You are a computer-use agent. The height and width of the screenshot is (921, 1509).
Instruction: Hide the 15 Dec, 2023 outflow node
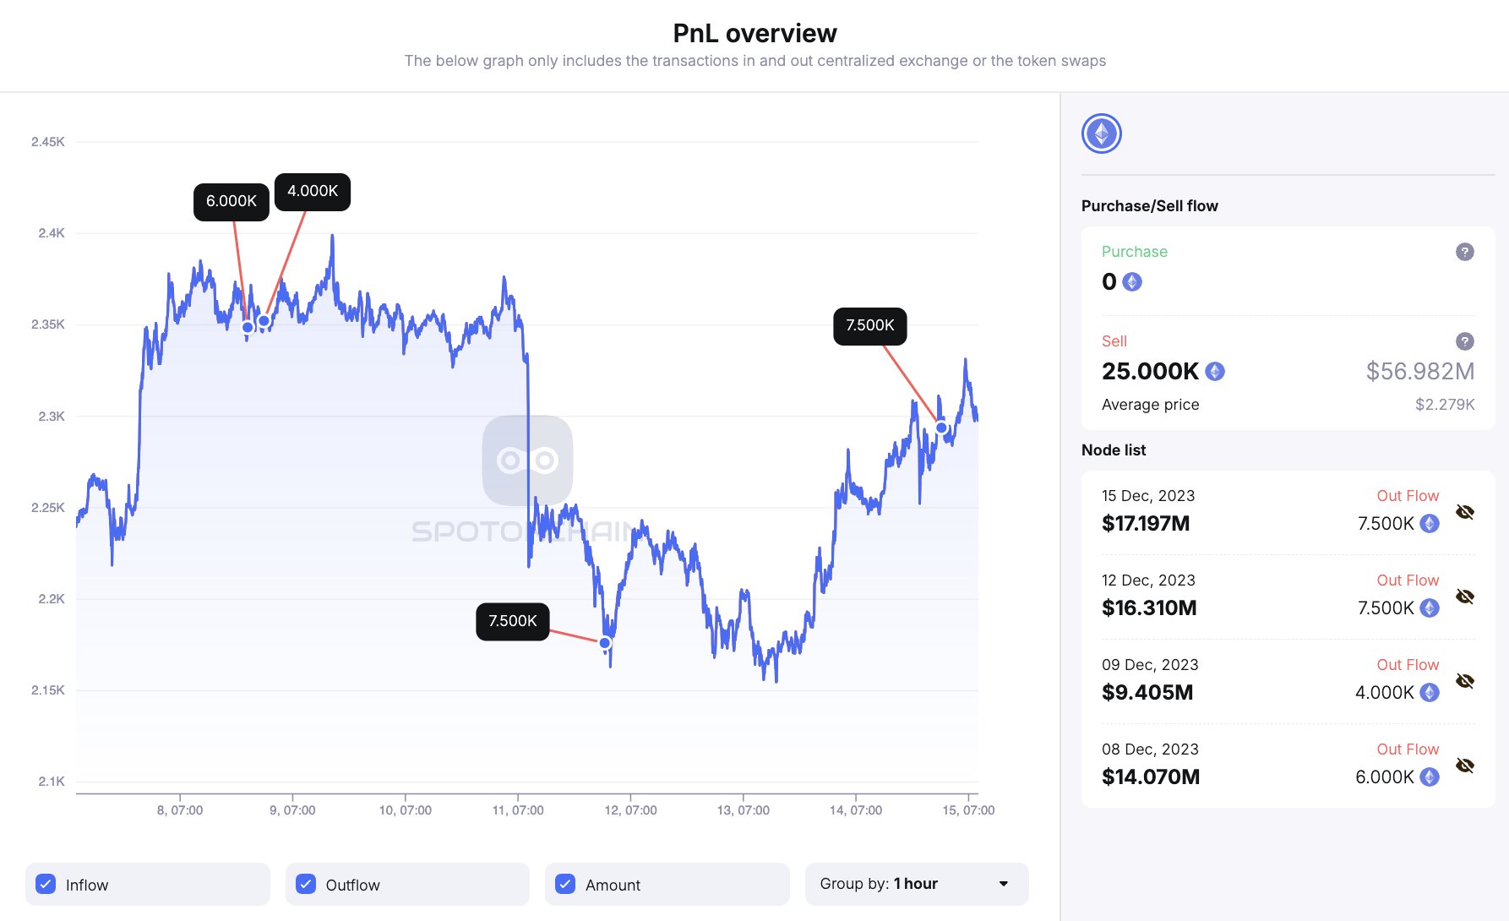pyautogui.click(x=1465, y=512)
